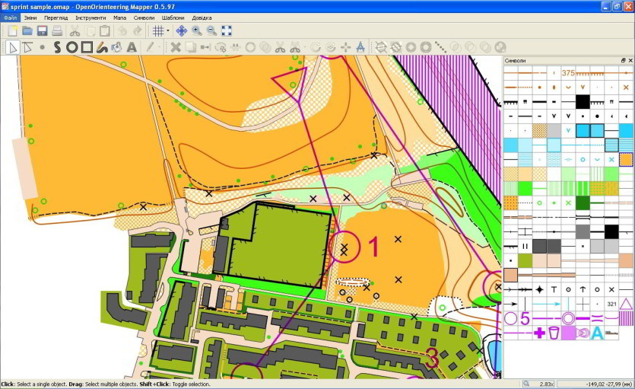Select the olive green area symbol
635x389 pixels.
525,260
